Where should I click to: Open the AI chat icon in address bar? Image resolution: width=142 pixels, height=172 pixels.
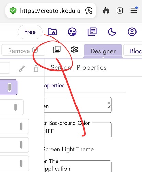[89, 11]
